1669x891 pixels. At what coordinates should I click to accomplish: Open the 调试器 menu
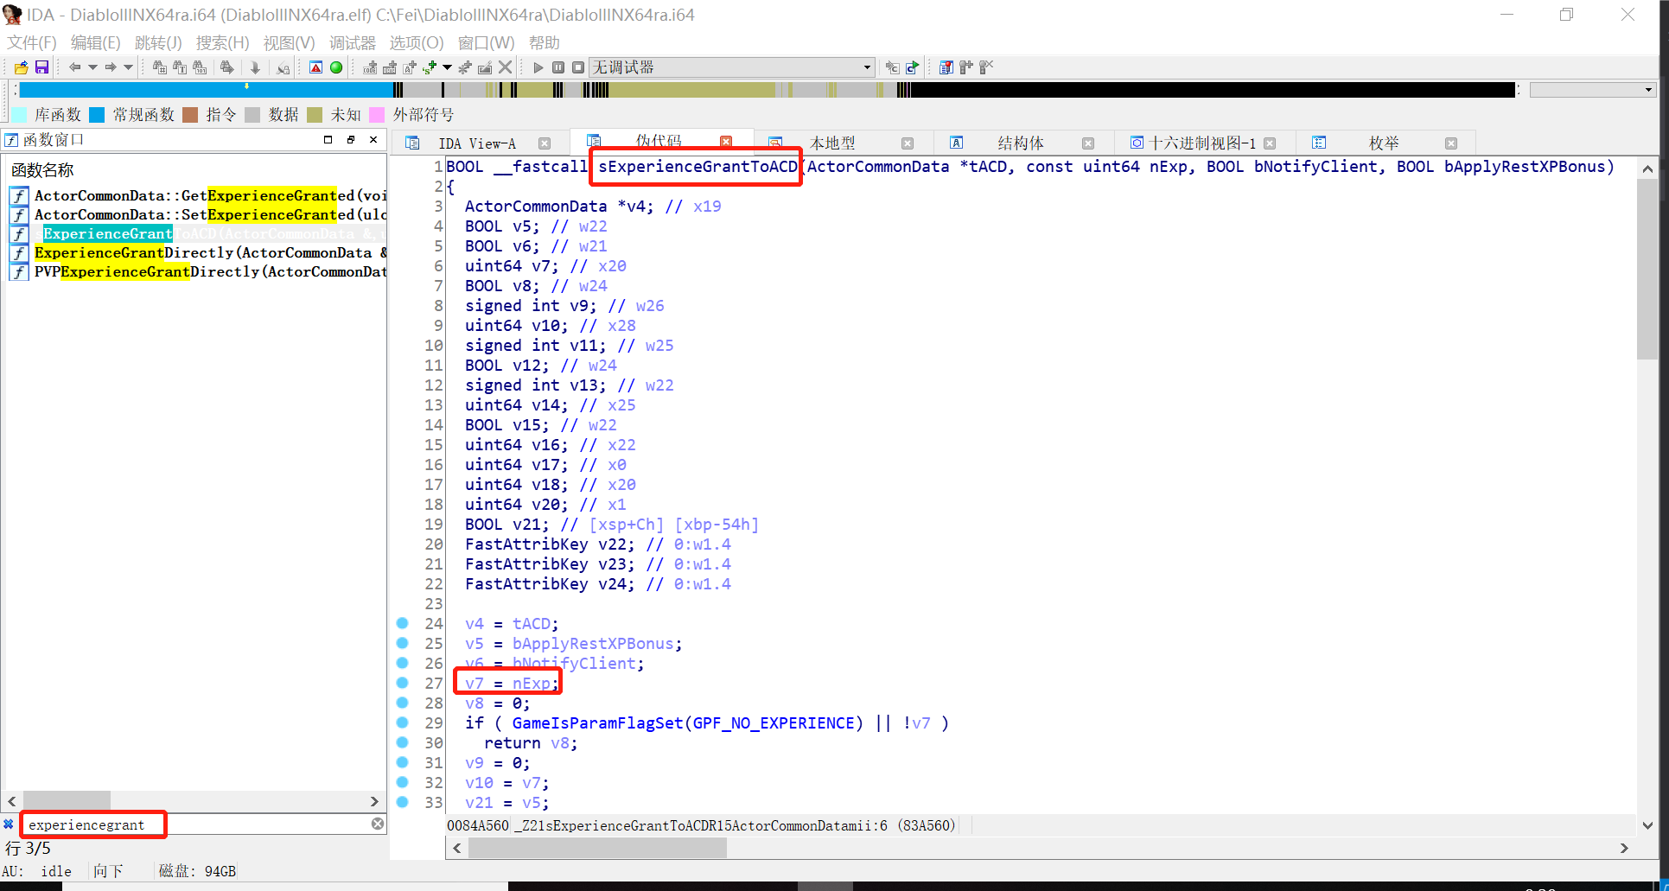(352, 42)
